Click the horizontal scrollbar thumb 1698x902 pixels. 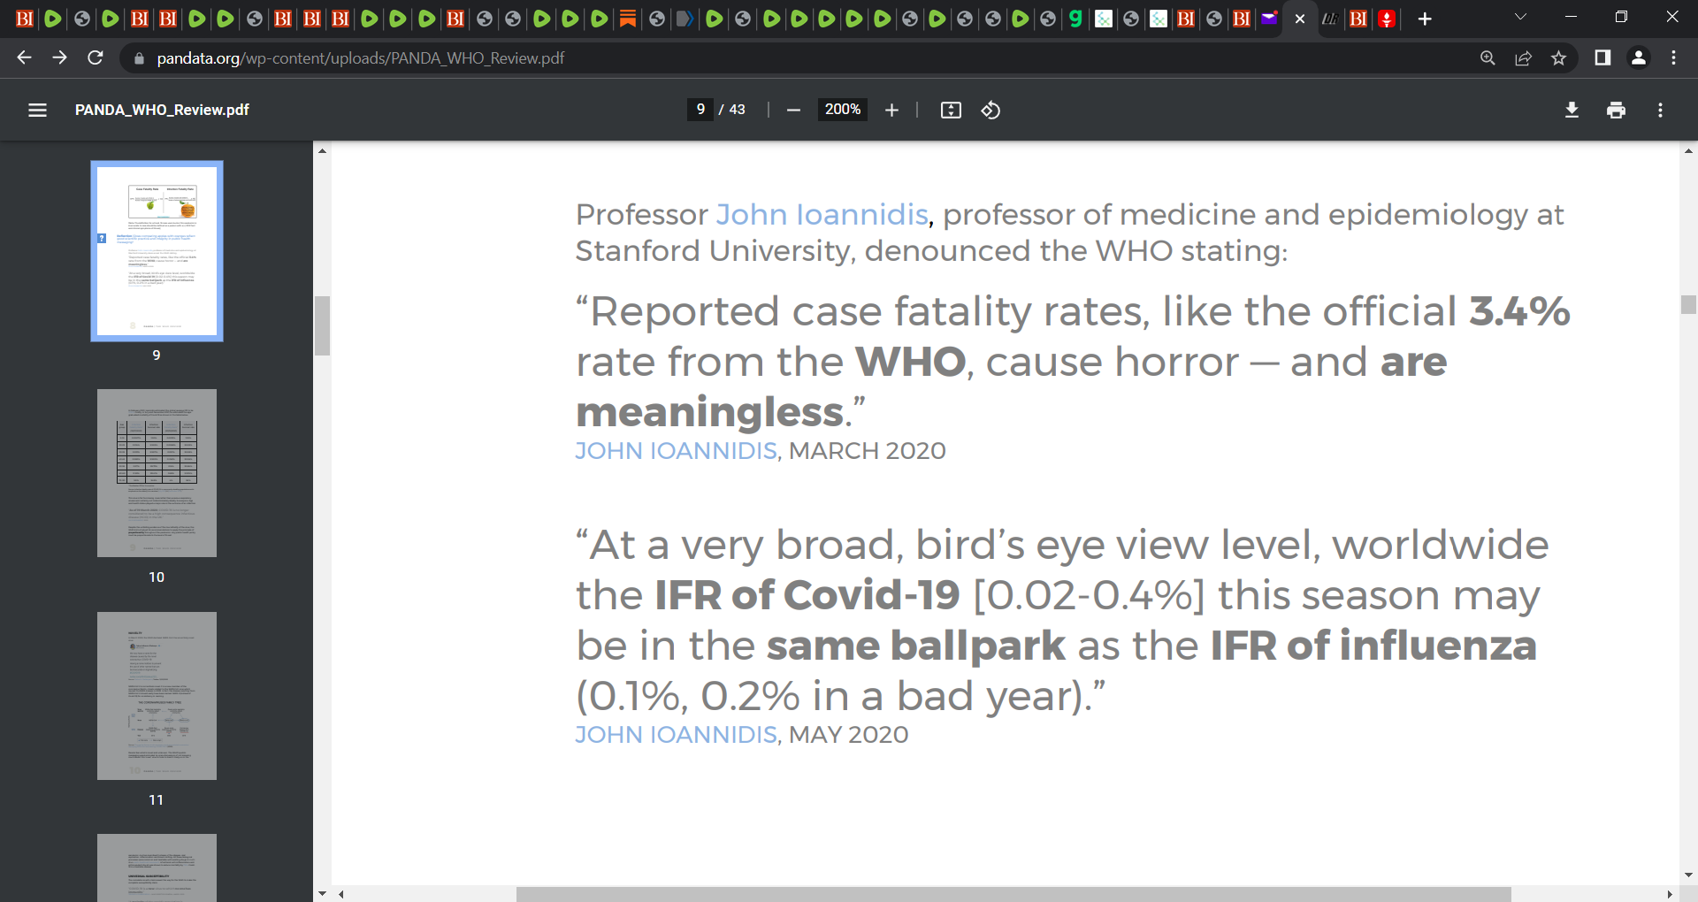1013,894
